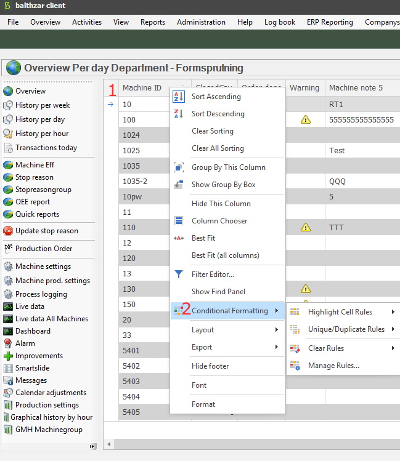Choose Clear All Sorting in context menu
Viewport: 400px width, 461px height.
click(x=218, y=148)
